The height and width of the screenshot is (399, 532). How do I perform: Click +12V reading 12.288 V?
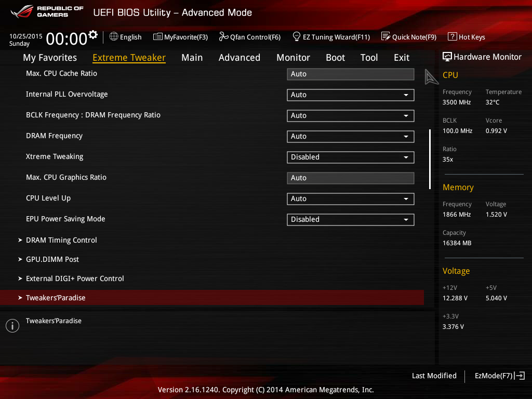click(455, 298)
